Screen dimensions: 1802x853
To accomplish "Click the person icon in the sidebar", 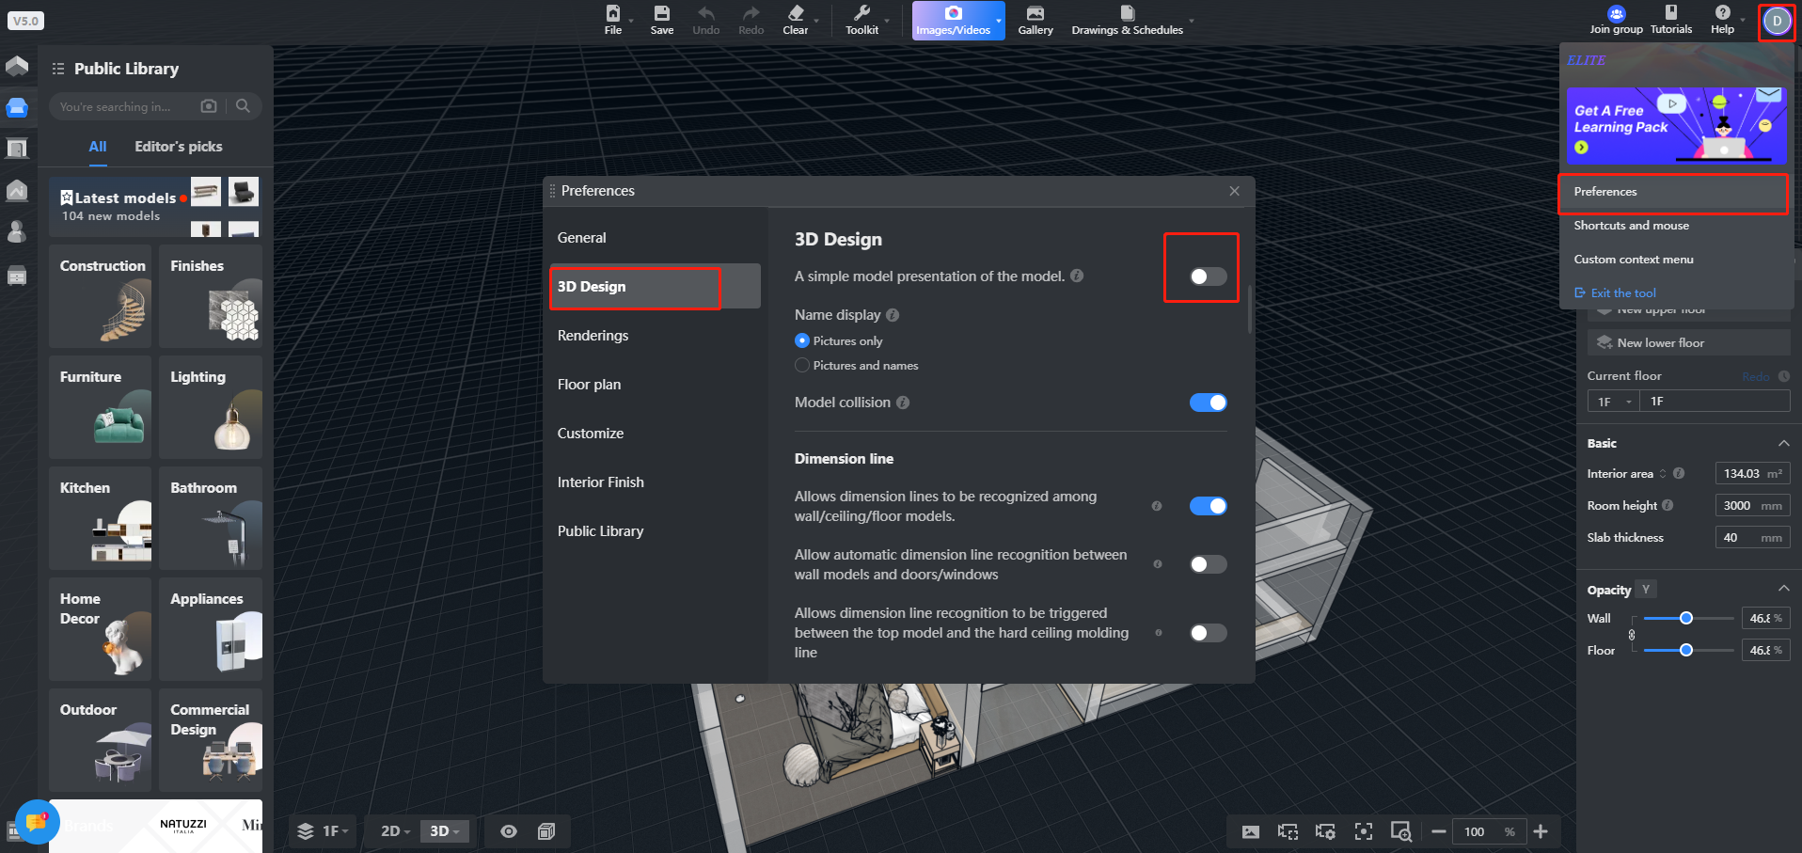I will 17,231.
